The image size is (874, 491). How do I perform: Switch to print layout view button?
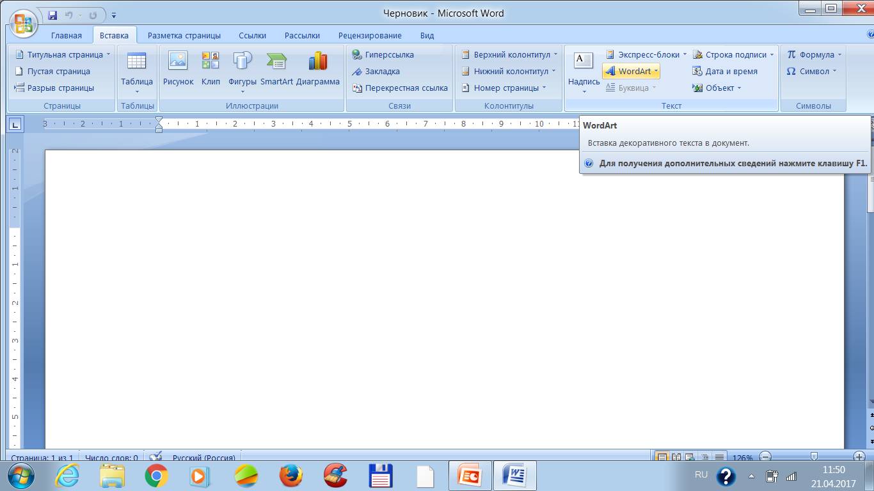click(662, 457)
